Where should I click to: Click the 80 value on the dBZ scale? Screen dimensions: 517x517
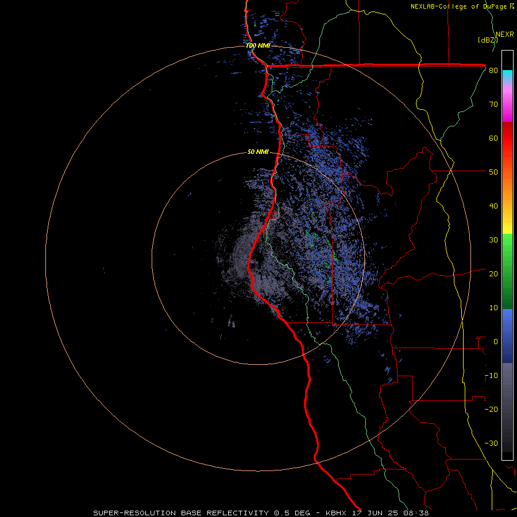tap(493, 71)
